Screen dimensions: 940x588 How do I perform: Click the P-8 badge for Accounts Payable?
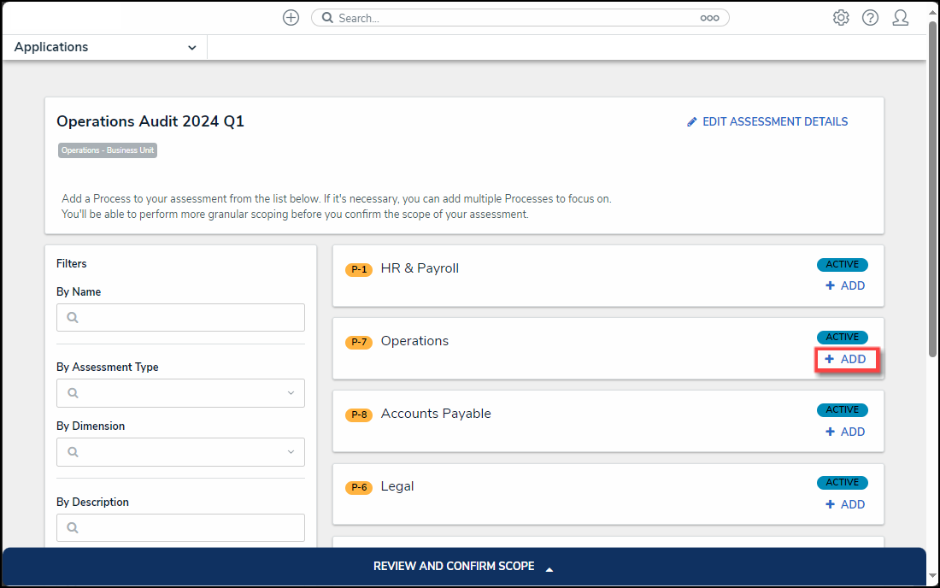359,415
